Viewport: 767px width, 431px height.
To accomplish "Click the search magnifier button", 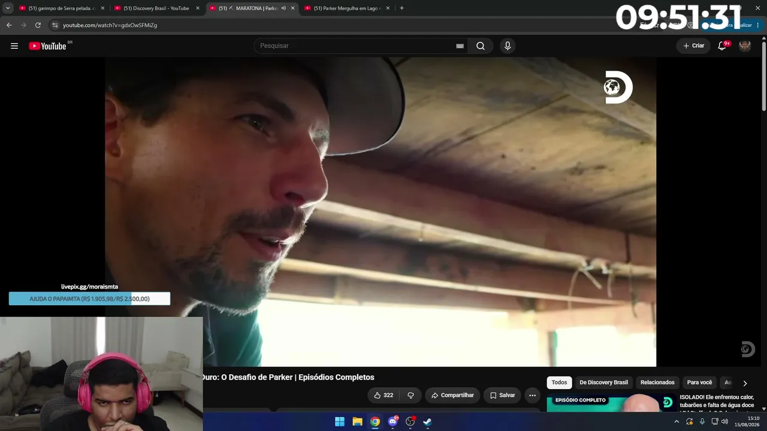I will (x=481, y=46).
